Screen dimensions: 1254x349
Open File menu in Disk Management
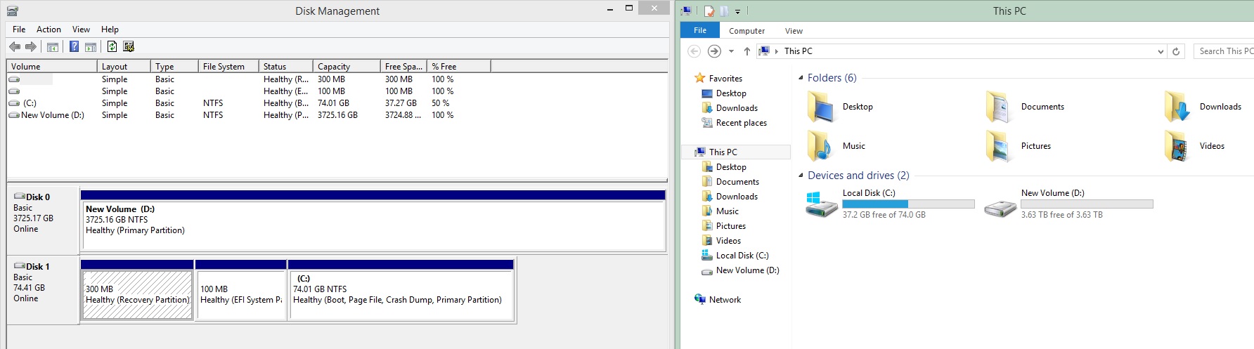[19, 29]
